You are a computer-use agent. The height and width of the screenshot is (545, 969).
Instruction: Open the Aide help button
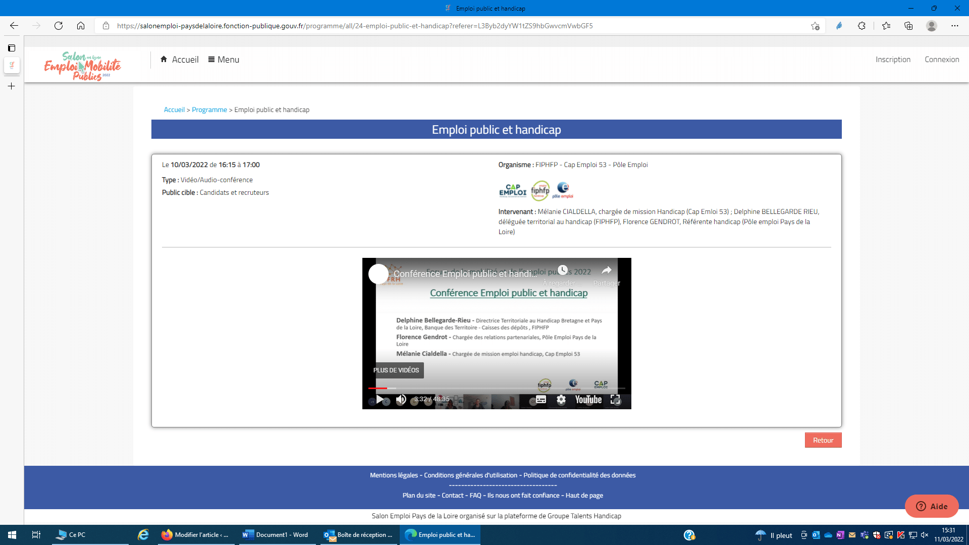click(x=932, y=506)
